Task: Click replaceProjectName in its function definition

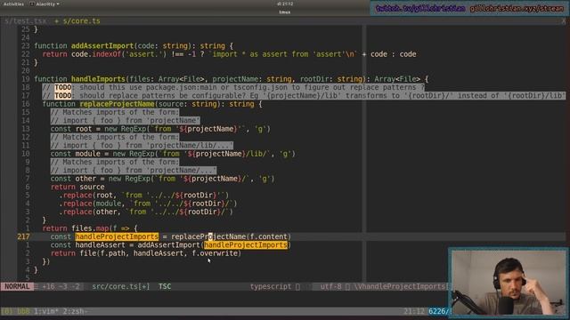Action: [117, 104]
